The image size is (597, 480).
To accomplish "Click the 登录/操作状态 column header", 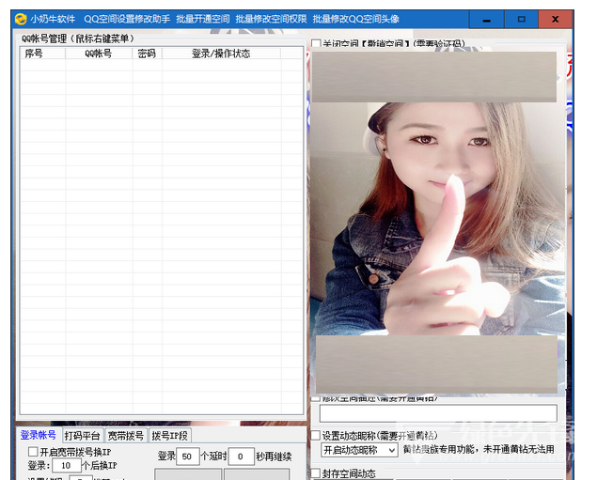I will (x=221, y=54).
